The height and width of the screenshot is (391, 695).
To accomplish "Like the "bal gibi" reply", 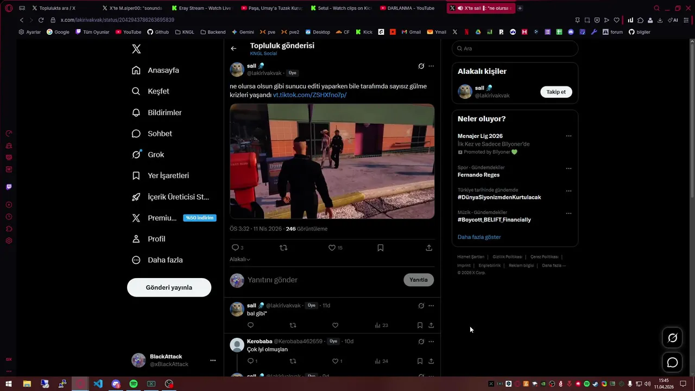I will pos(335,325).
